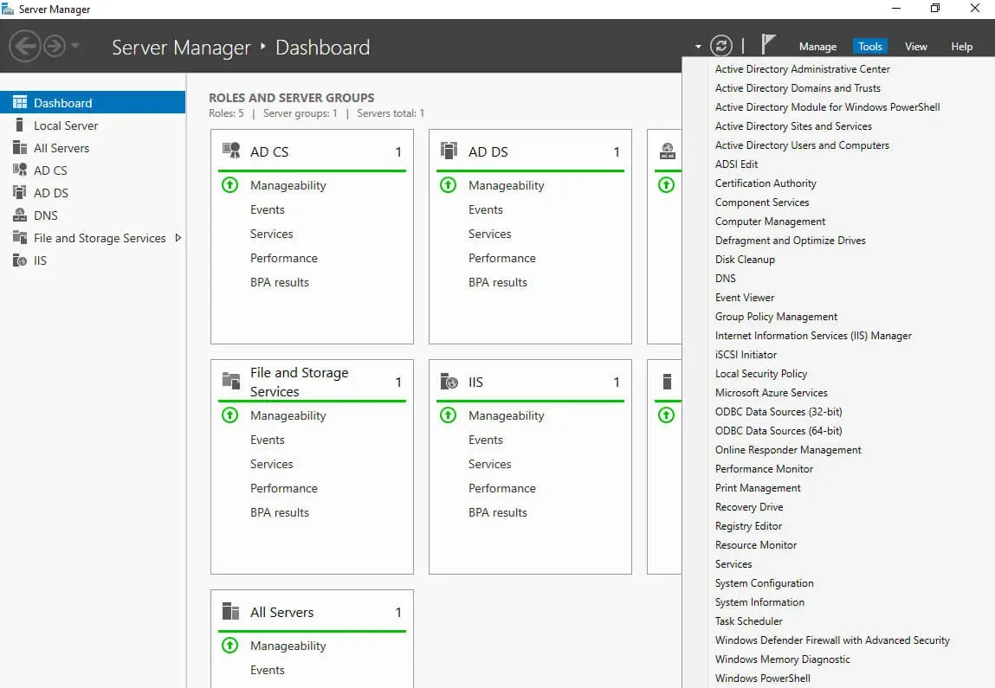Click the IIS sidebar icon
Screen dimensions: 995x688
(x=20, y=260)
